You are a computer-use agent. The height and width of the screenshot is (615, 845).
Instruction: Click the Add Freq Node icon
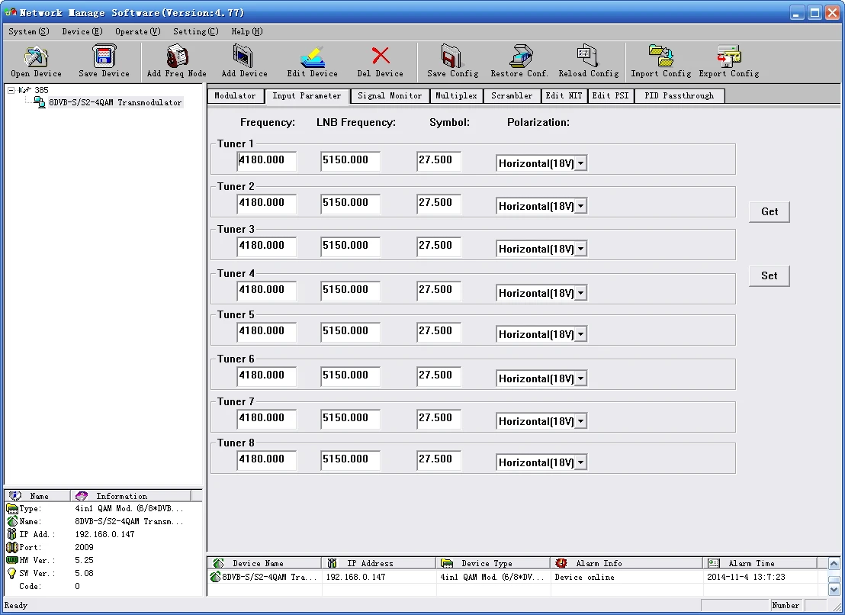176,58
